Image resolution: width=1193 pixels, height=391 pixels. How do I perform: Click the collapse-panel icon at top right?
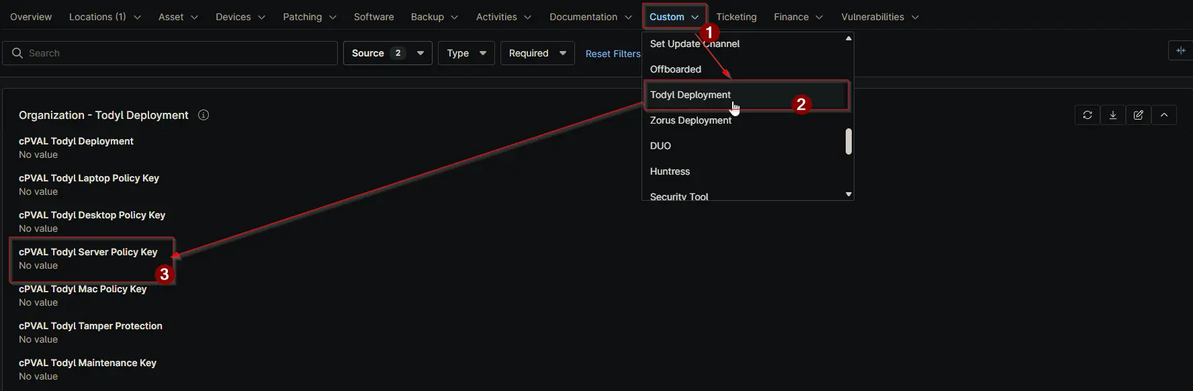coord(1180,50)
